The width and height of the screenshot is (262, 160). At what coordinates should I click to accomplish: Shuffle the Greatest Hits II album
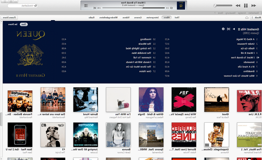tap(228, 29)
